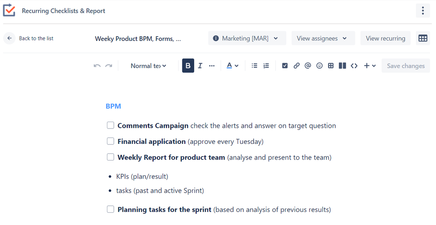Apply italic formatting
The width and height of the screenshot is (436, 225).
pyautogui.click(x=200, y=66)
